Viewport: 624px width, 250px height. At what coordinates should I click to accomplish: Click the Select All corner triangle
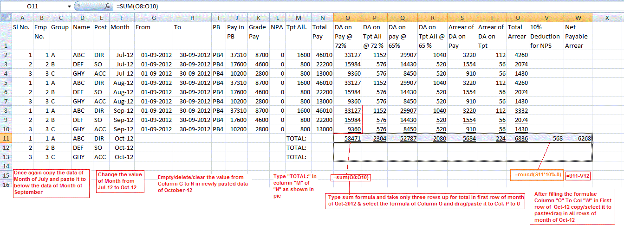[6, 18]
